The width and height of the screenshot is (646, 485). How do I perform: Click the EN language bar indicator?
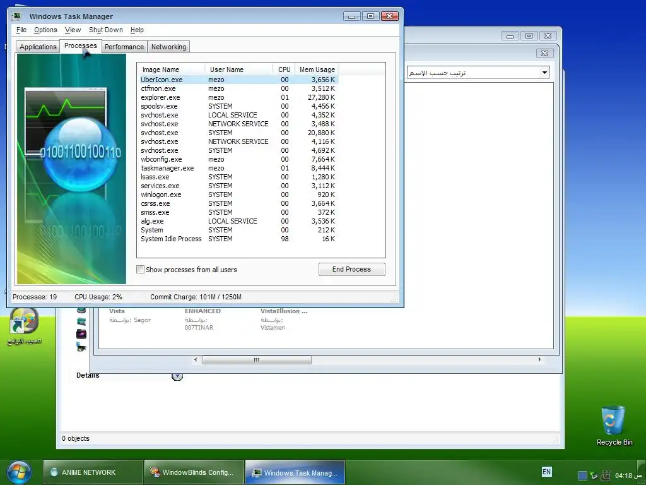click(546, 472)
